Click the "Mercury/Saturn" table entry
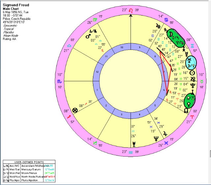 [31, 169]
